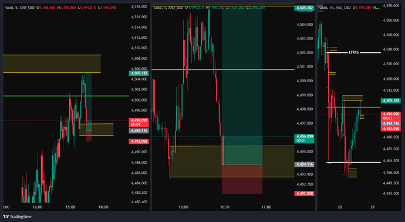This screenshot has height=222, width=405.
Task: Click the gray 4,494.116 tag in 1-minute chart
Action: [304, 164]
